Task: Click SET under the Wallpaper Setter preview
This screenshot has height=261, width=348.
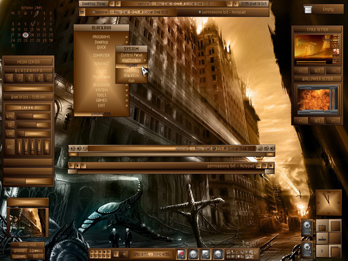Action: coord(317,120)
